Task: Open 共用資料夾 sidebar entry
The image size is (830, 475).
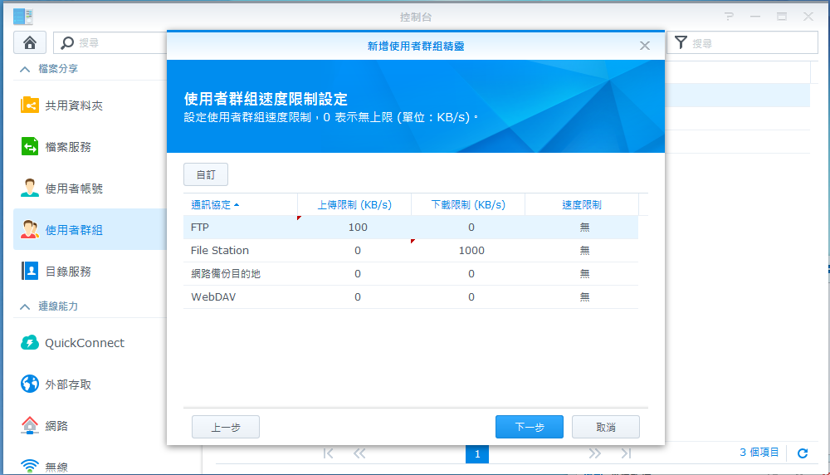Action: click(x=90, y=105)
